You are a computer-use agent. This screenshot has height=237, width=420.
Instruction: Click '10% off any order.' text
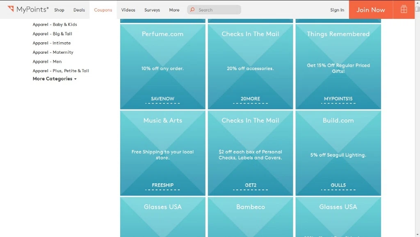coord(162,68)
